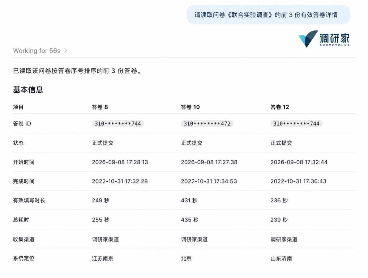Image resolution: width=368 pixels, height=278 pixels.
Task: Click the 系统定位 row label
Action: click(24, 258)
